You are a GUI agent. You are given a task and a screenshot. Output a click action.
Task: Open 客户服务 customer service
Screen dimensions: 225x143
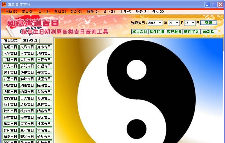pyautogui.click(x=174, y=32)
